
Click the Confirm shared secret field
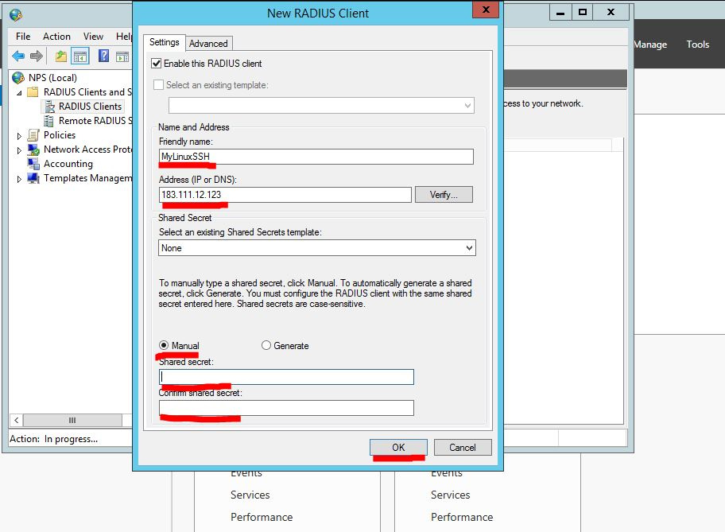(286, 408)
